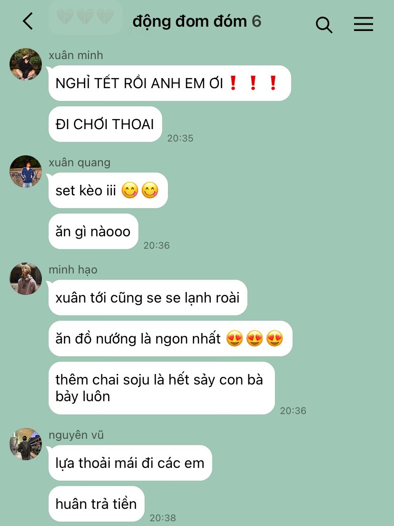Screen dimensions: 394x526
Task: Select the ăn gì nàooo bubble
Action: pyautogui.click(x=93, y=232)
